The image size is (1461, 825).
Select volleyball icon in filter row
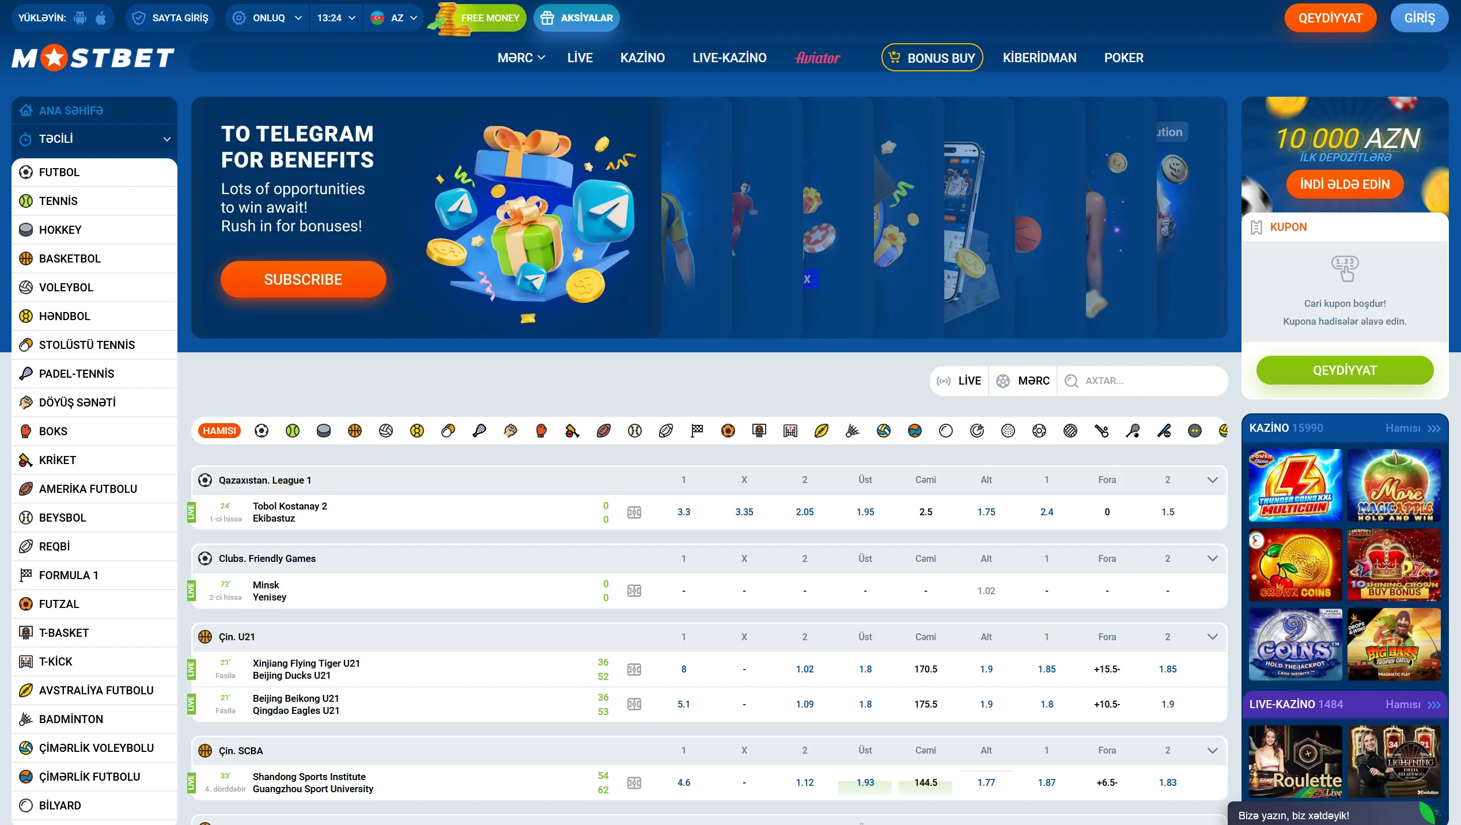[386, 431]
